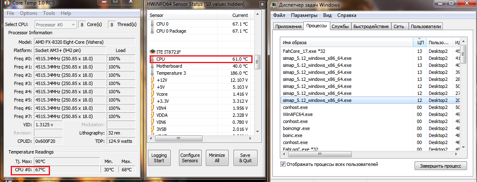Viewport: 477px width, 182px height.
Task: Open the Help menu in Core Temp
Action: point(66,13)
